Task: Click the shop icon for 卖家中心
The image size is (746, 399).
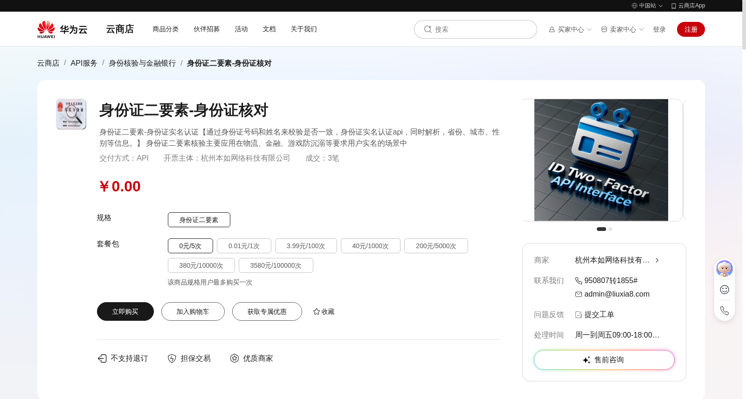Action: coord(604,29)
